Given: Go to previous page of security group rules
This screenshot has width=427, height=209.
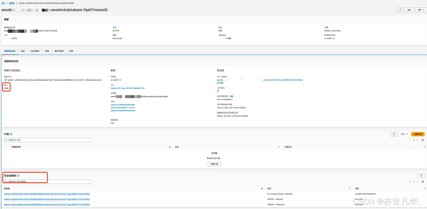Looking at the screenshot, I should [x=410, y=181].
